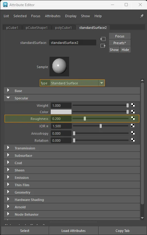Open the Focus menu
Viewport: 147px width, 235px height.
click(x=36, y=16)
